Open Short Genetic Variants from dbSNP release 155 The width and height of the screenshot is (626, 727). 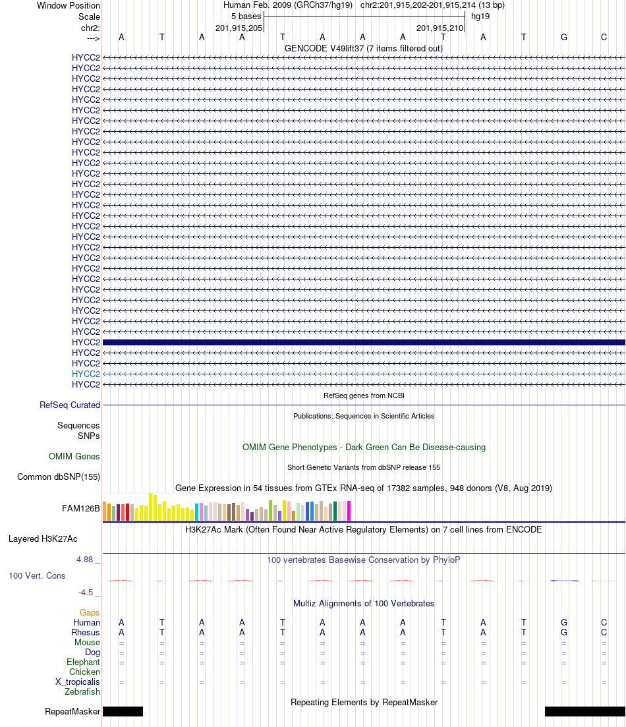[364, 467]
